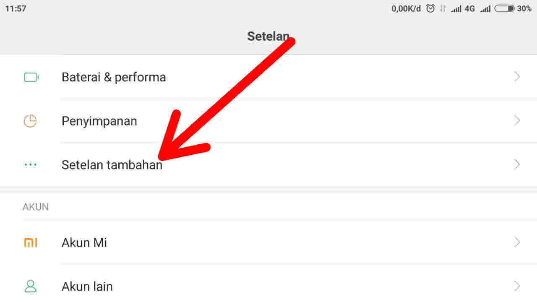Screen dimensions: 537x302
Task: Select the pie chart storage icon
Action: pyautogui.click(x=30, y=120)
